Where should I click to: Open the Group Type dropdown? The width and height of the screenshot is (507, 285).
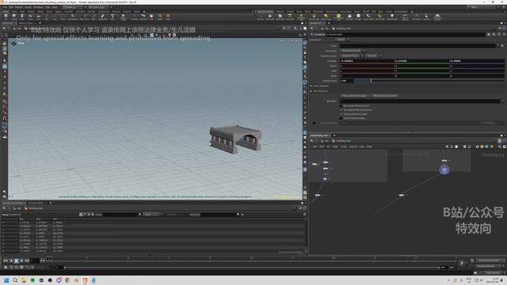353,51
